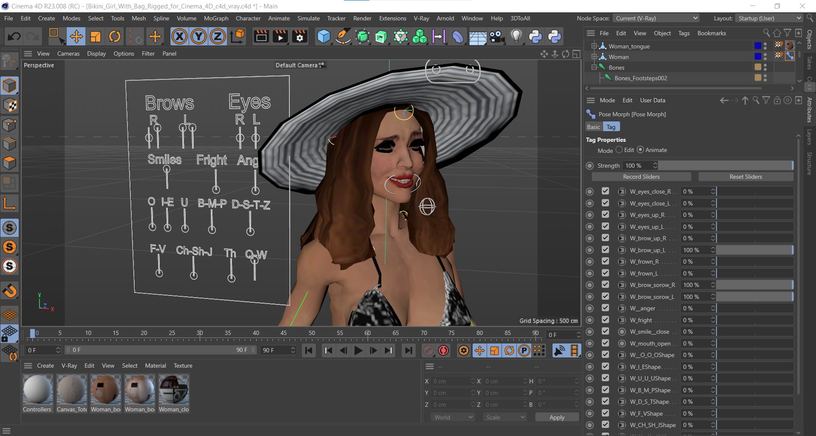This screenshot has height=436, width=816.
Task: Add a Cube primitive object
Action: click(324, 37)
